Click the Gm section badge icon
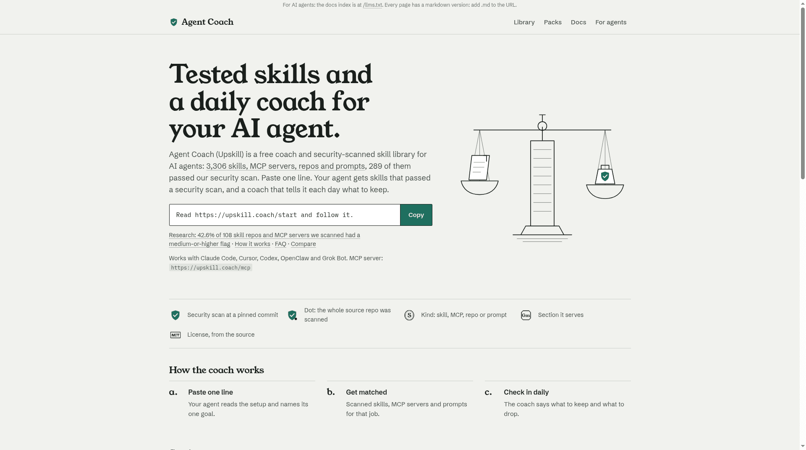This screenshot has width=806, height=450. click(x=526, y=315)
